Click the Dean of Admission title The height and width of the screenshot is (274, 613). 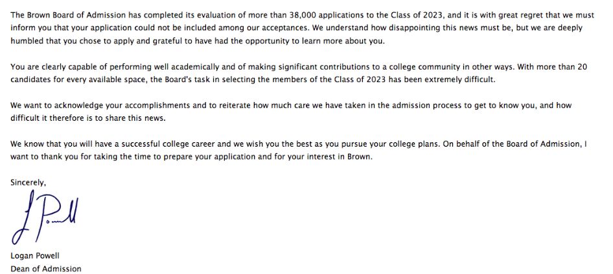tap(46, 269)
